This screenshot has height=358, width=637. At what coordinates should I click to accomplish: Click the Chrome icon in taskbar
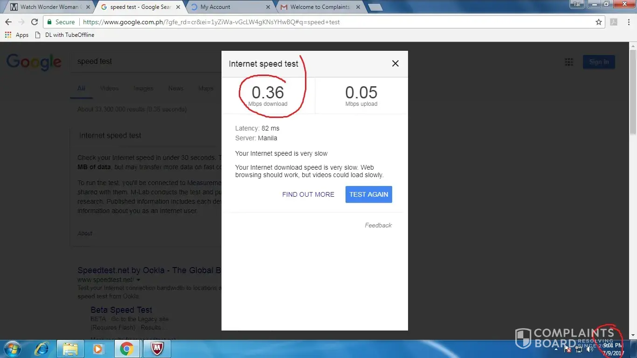pyautogui.click(x=126, y=348)
